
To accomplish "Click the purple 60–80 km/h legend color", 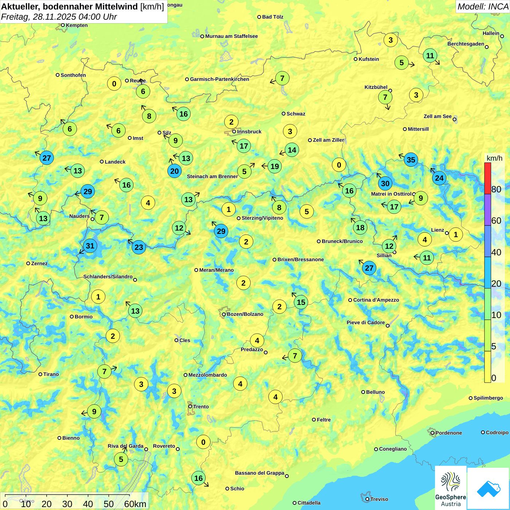I will click(x=487, y=210).
